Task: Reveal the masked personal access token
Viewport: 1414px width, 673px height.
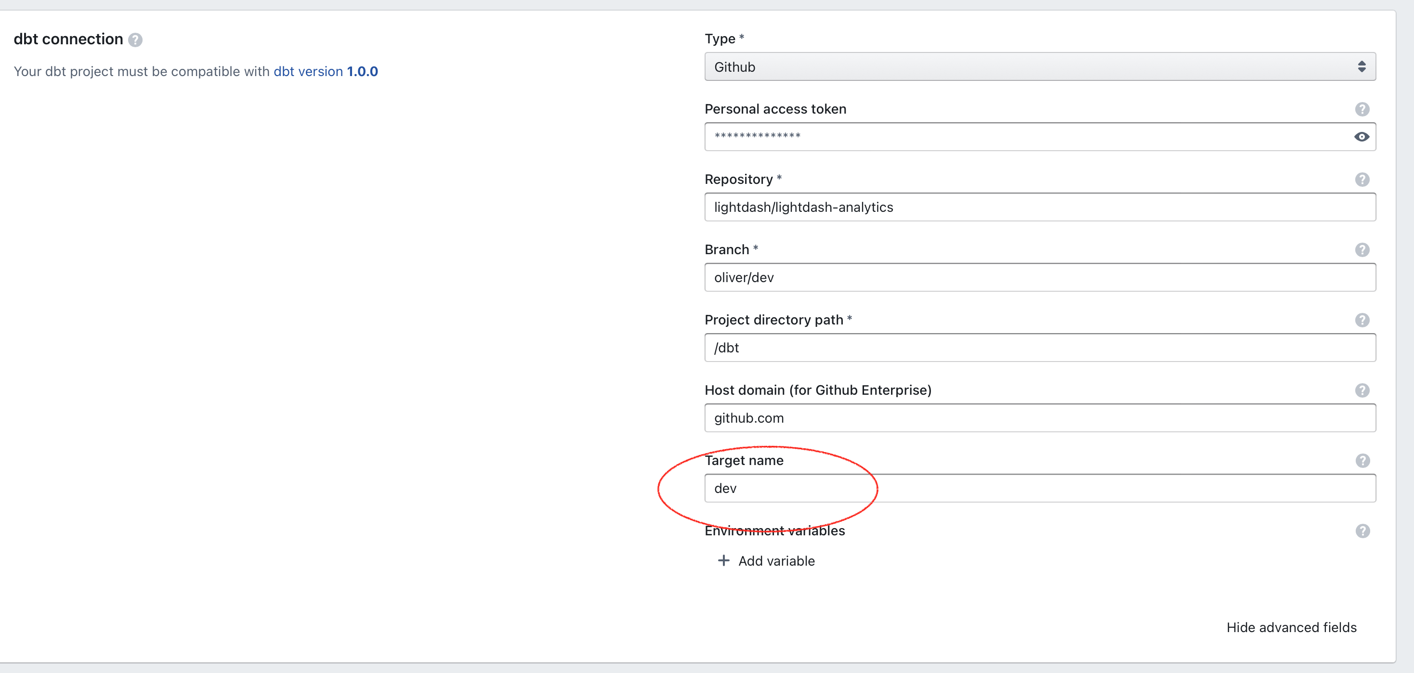Action: click(x=1362, y=137)
